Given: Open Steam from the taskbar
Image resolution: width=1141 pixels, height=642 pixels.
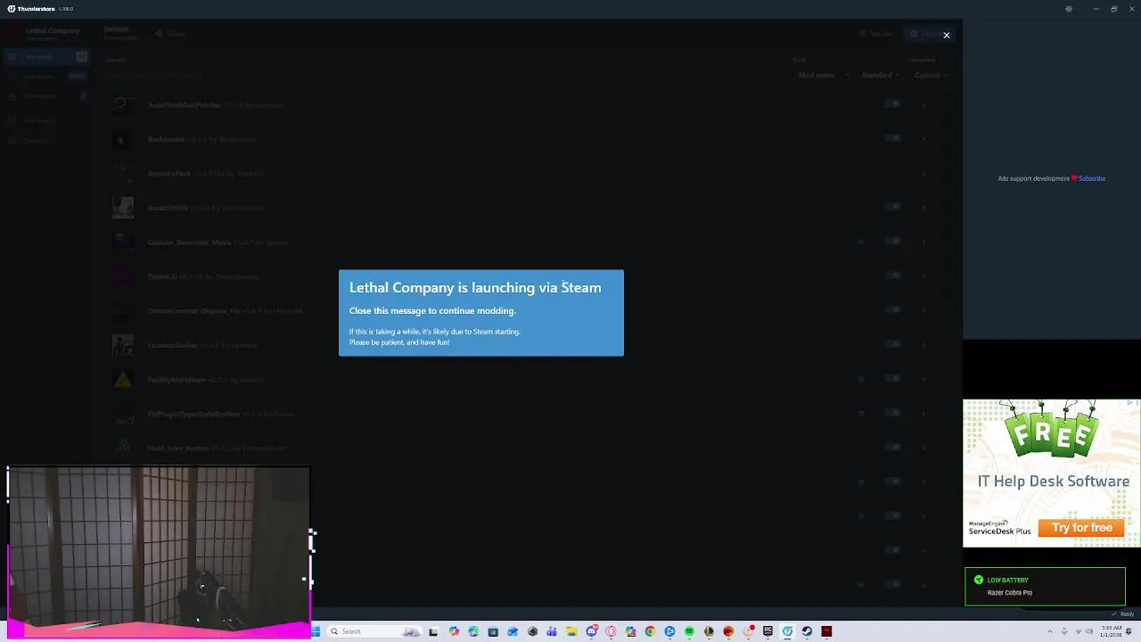Looking at the screenshot, I should coord(807,631).
